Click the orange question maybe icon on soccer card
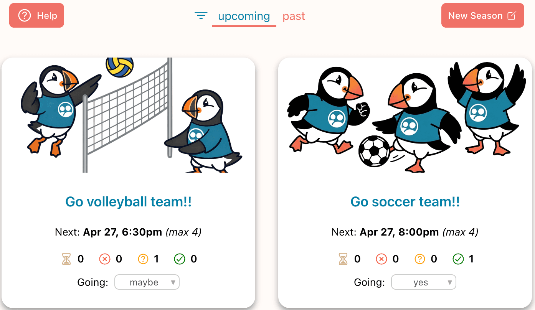535x310 pixels. point(420,259)
